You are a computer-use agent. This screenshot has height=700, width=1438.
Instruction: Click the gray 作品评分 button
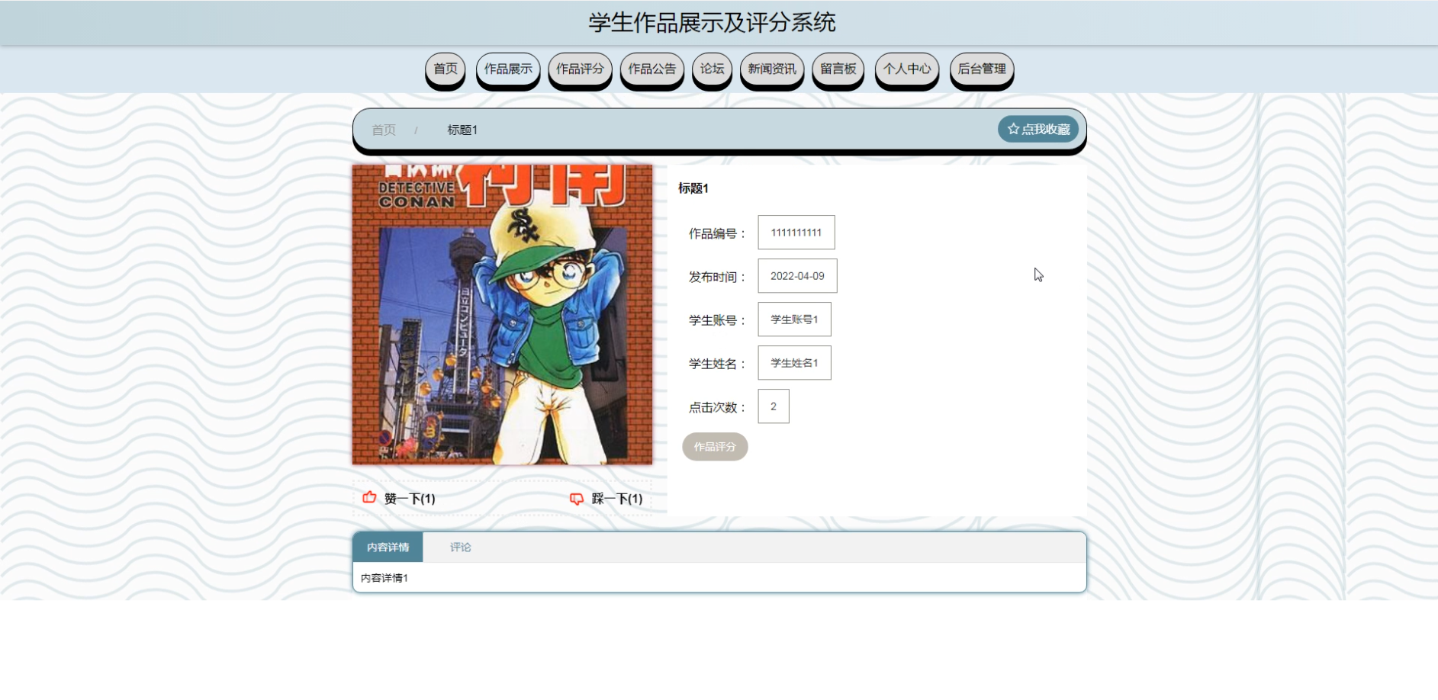715,447
